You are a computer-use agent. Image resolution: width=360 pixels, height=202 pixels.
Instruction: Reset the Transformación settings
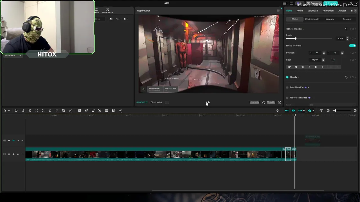click(346, 29)
